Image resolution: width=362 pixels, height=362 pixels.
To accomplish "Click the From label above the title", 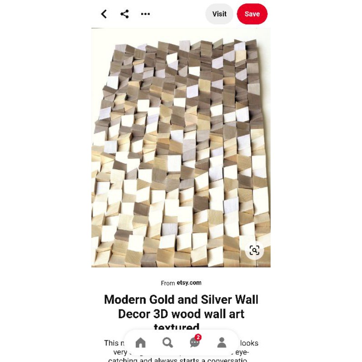I will 168,283.
